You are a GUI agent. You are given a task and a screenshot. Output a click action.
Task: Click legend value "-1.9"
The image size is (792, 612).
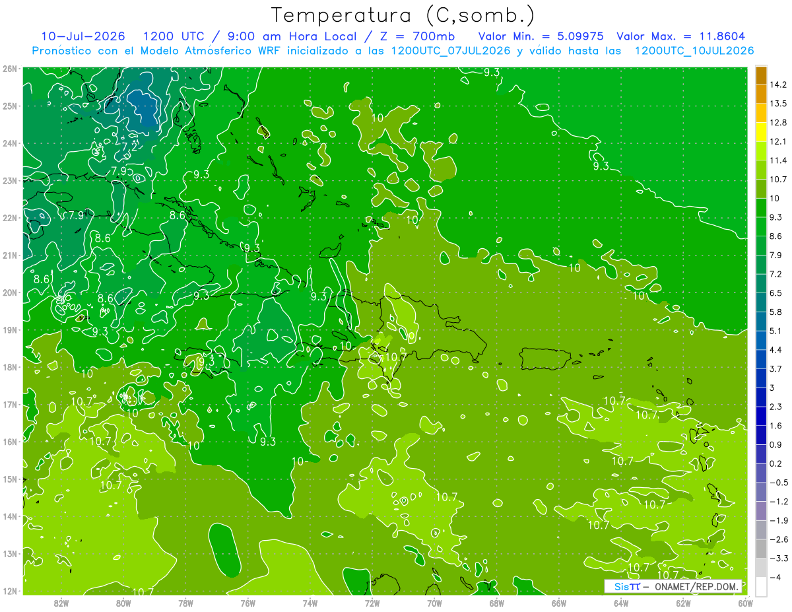point(778,520)
